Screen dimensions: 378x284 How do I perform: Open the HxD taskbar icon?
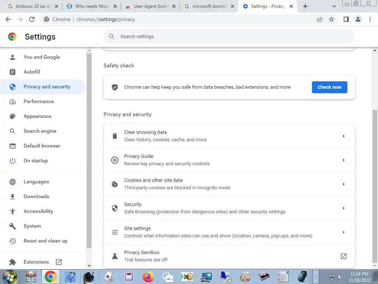pos(187,277)
